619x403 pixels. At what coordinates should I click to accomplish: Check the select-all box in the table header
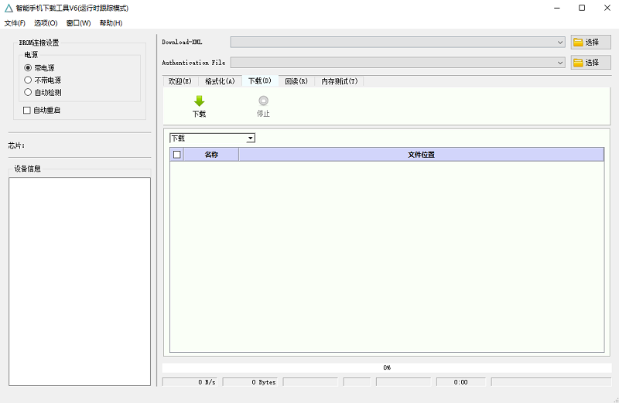click(177, 155)
